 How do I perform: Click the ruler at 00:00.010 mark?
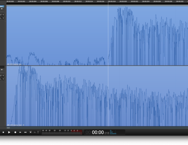coord(67,1)
